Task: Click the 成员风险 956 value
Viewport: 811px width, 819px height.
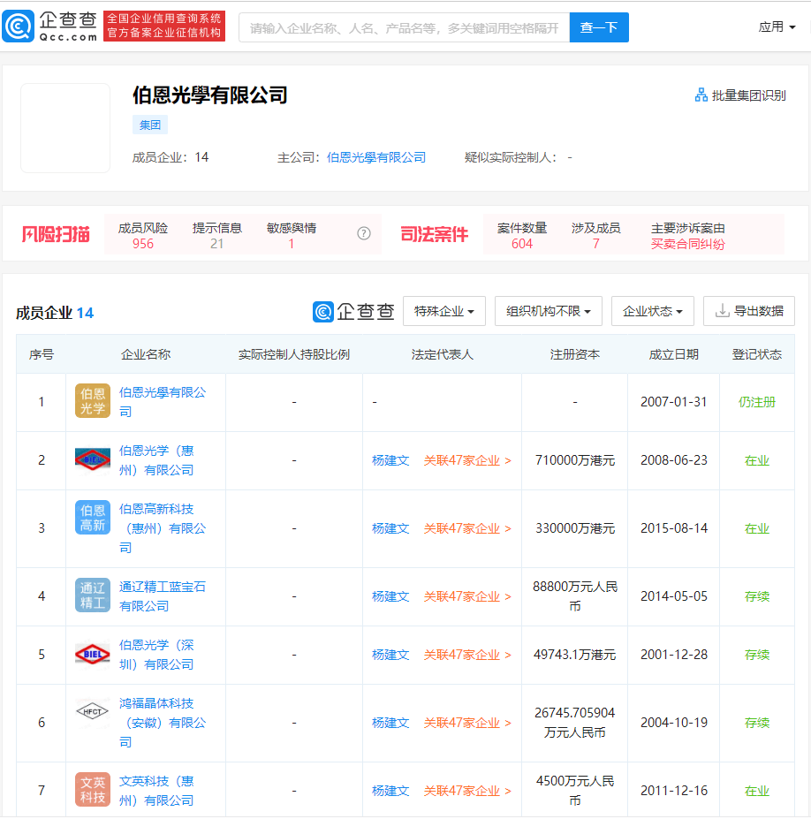Action: click(x=142, y=244)
